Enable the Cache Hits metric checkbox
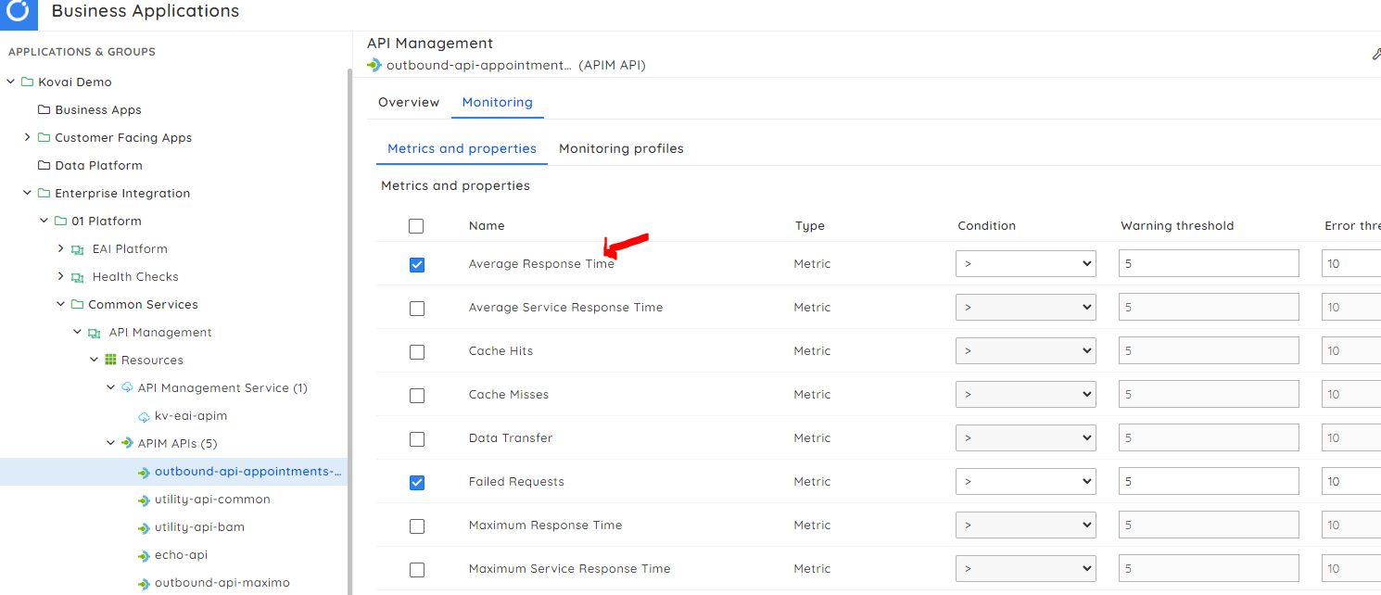 [417, 351]
